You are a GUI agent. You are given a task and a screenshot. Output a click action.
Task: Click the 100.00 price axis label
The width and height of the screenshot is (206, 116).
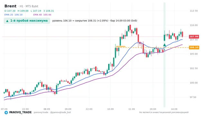coord(194,83)
